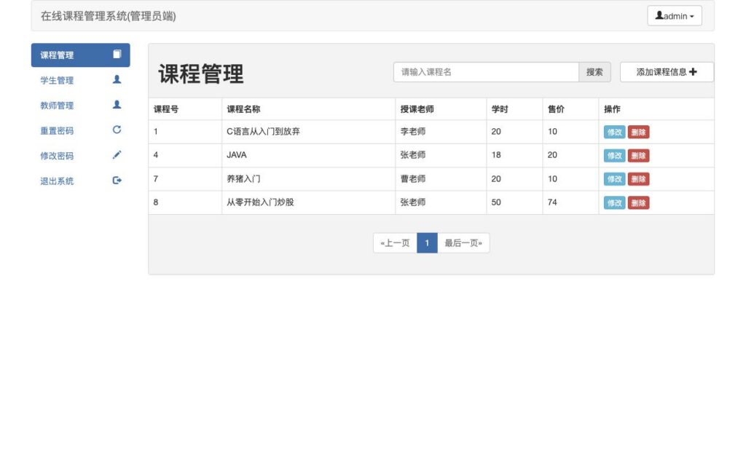746x466 pixels.
Task: Click the person icon beside 教师管理
Action: coord(117,105)
